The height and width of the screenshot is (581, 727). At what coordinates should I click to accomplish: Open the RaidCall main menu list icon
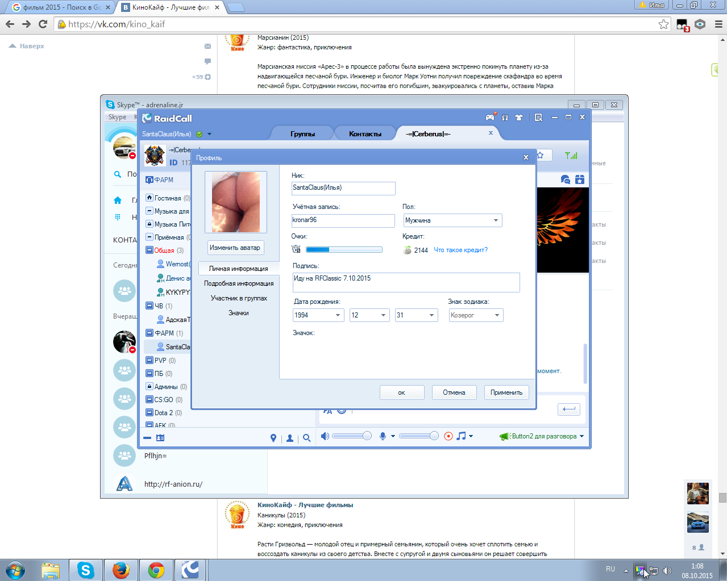pos(538,118)
